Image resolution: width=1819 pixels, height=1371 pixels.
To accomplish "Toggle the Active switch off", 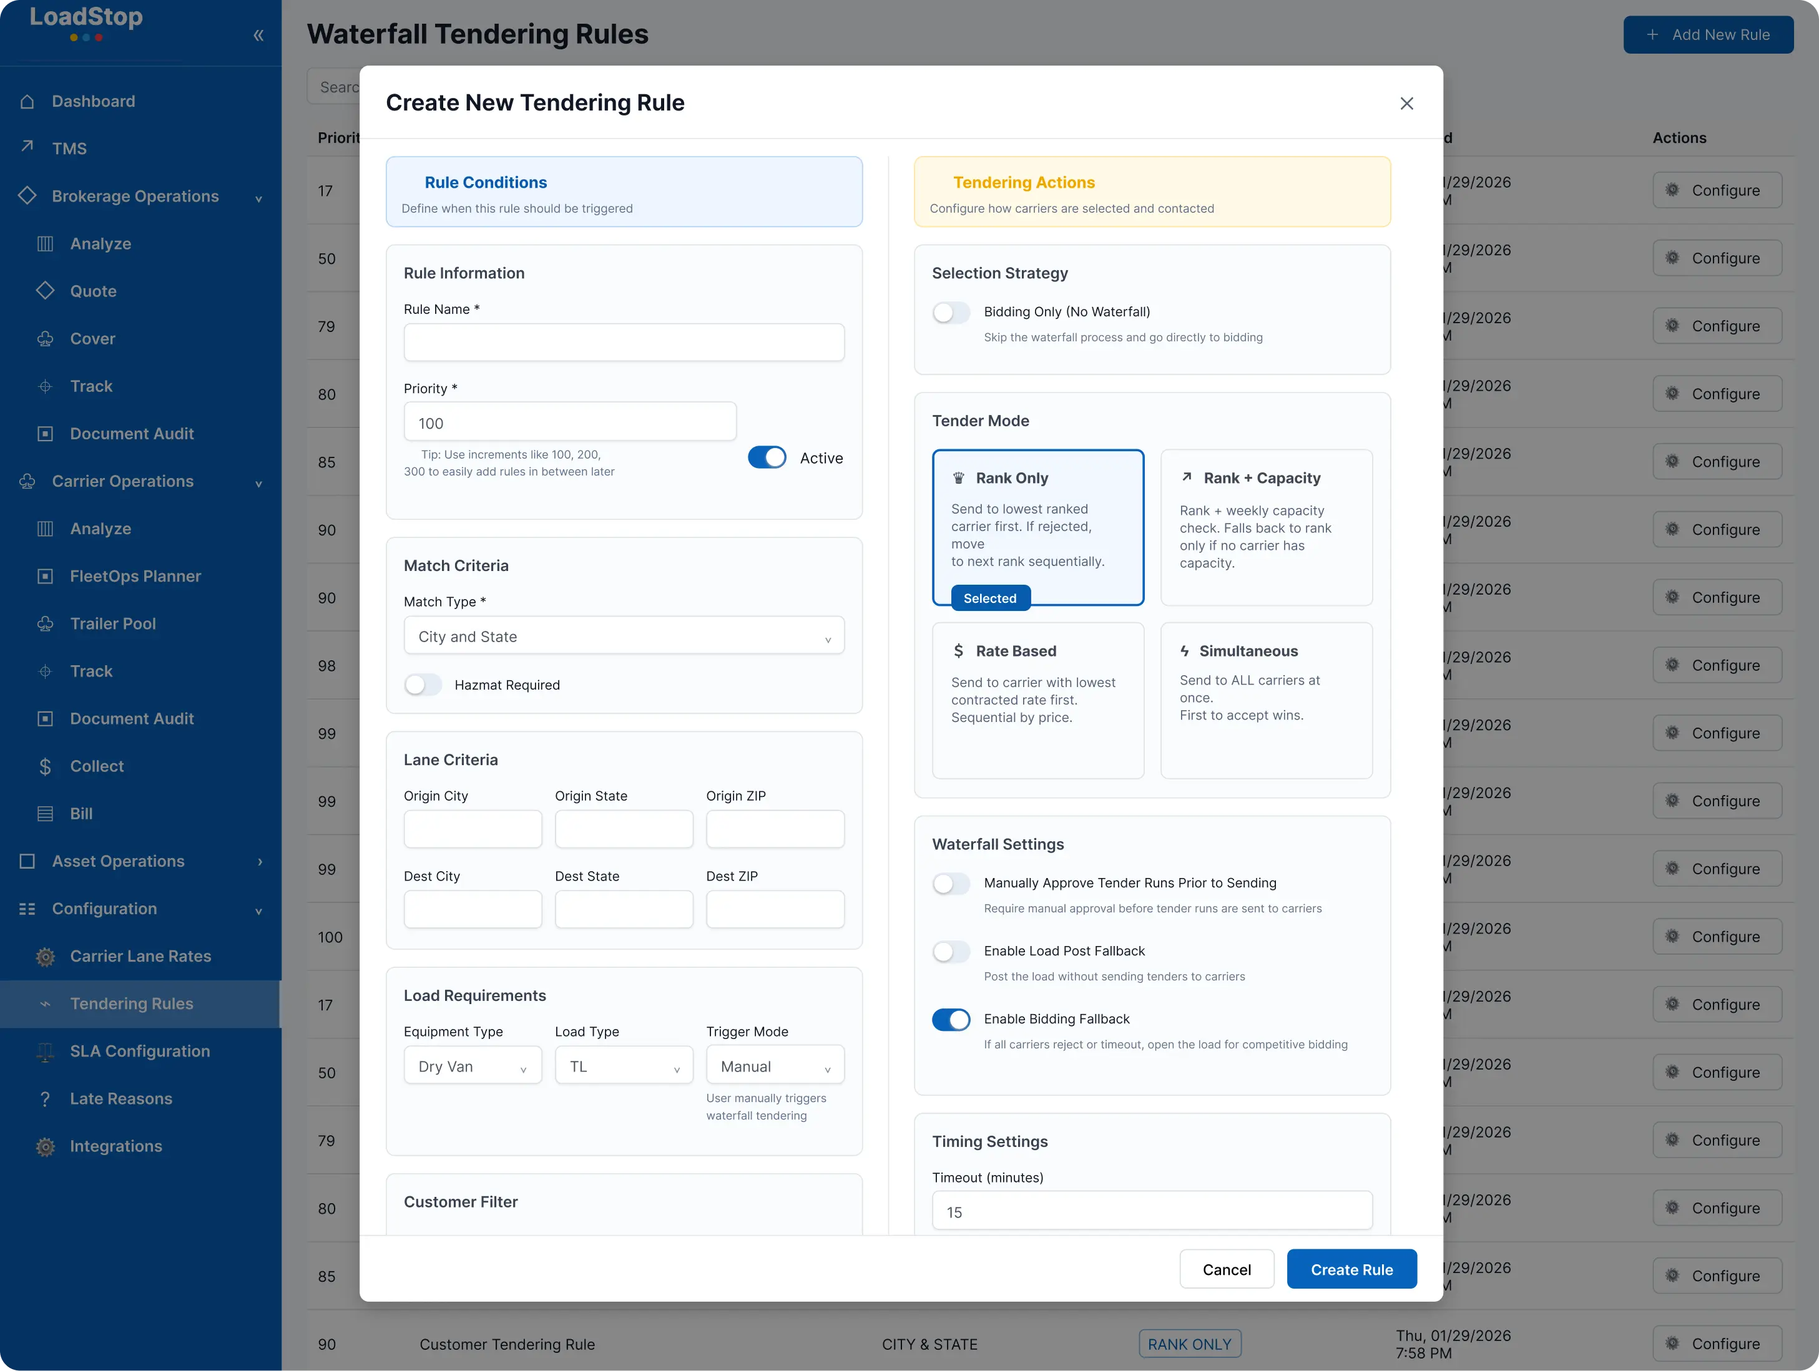I will pyautogui.click(x=767, y=458).
